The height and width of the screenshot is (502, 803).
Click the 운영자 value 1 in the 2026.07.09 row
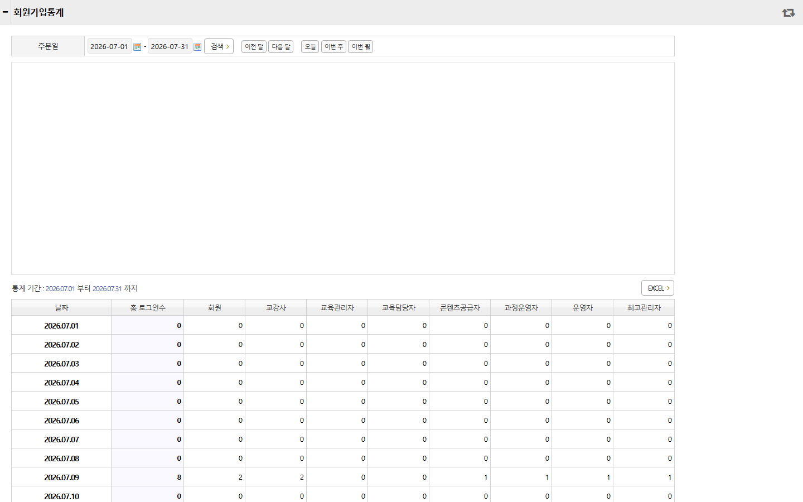pos(608,477)
